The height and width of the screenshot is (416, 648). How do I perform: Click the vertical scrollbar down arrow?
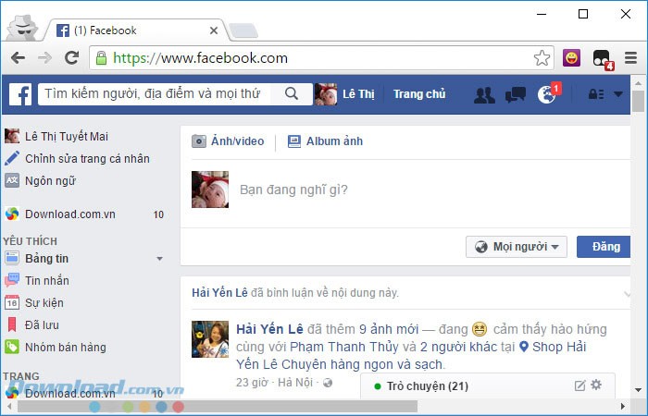tap(638, 390)
